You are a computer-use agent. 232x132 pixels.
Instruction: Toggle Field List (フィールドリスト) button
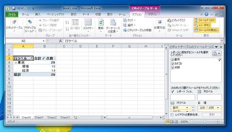(x=204, y=20)
